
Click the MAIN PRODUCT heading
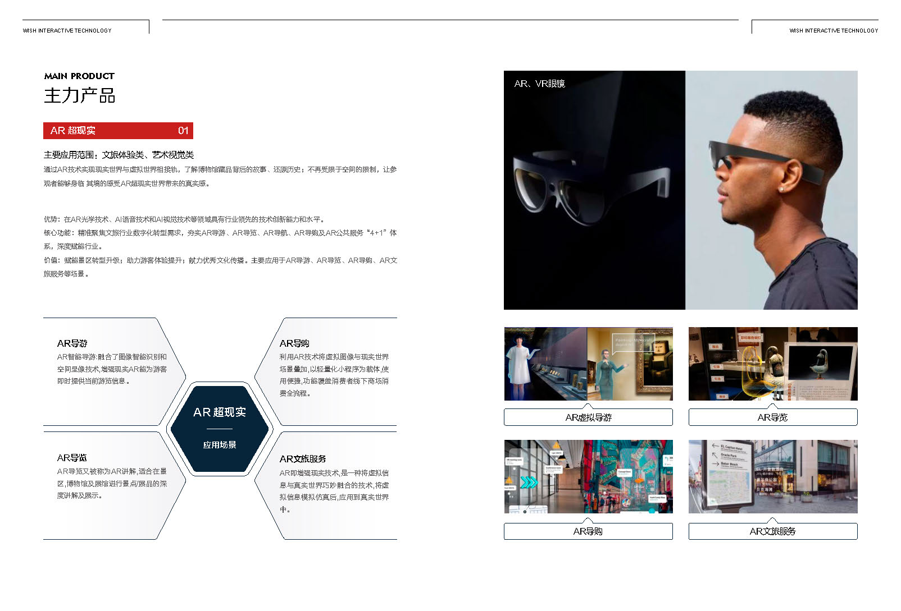pyautogui.click(x=79, y=76)
